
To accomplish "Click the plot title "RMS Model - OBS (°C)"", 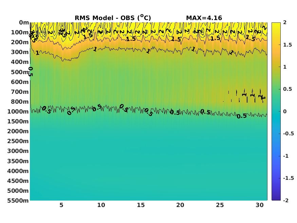I will tap(113, 18).
